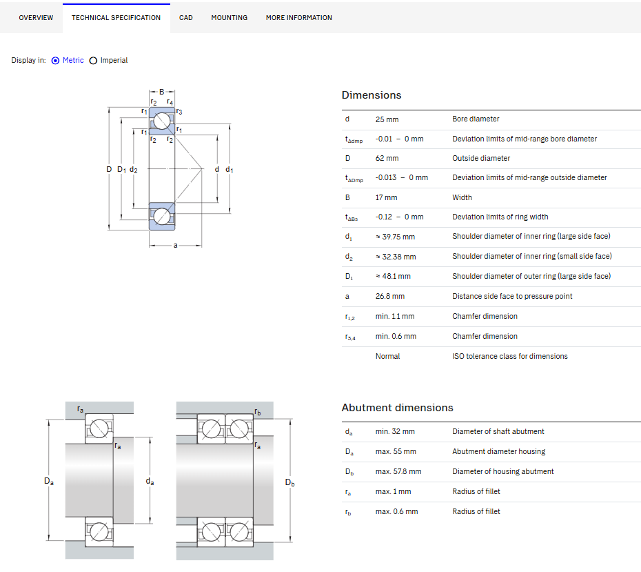Screen dimensions: 641x572
Task: Click 'Shoulder diameter of inner ring (large side face)'
Action: [531, 236]
